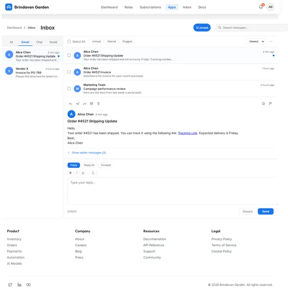
Task: Click the forward arrow icon above the message
Action: (85, 104)
